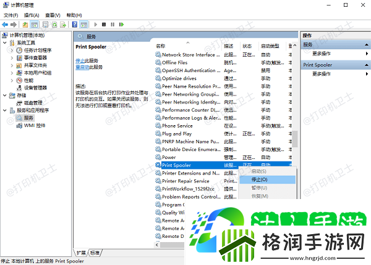Toggle the console tree pane toolbar icon
The image size is (371, 265).
pos(34,25)
